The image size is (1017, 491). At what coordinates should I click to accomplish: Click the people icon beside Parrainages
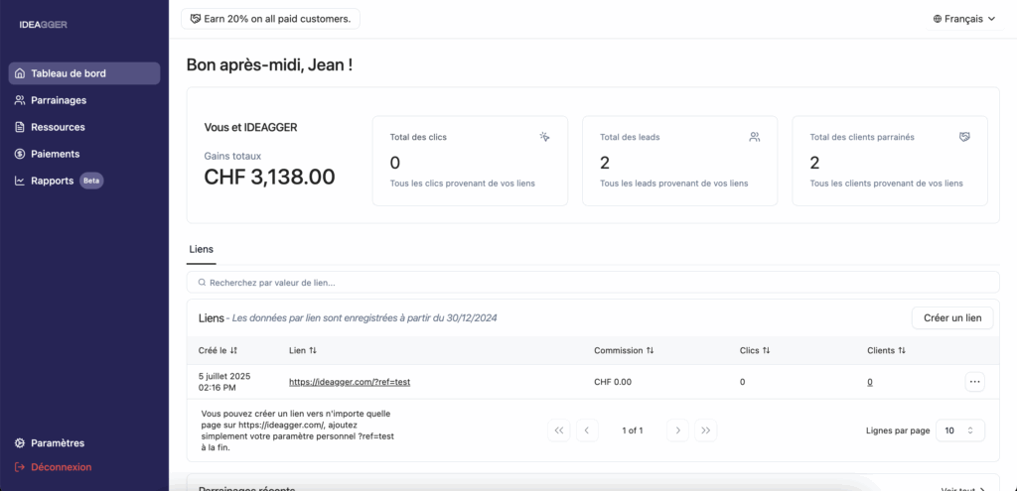coord(20,100)
